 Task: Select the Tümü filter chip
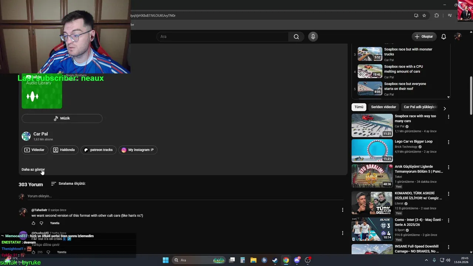point(359,107)
